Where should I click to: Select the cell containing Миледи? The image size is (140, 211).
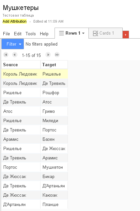pos(54,120)
